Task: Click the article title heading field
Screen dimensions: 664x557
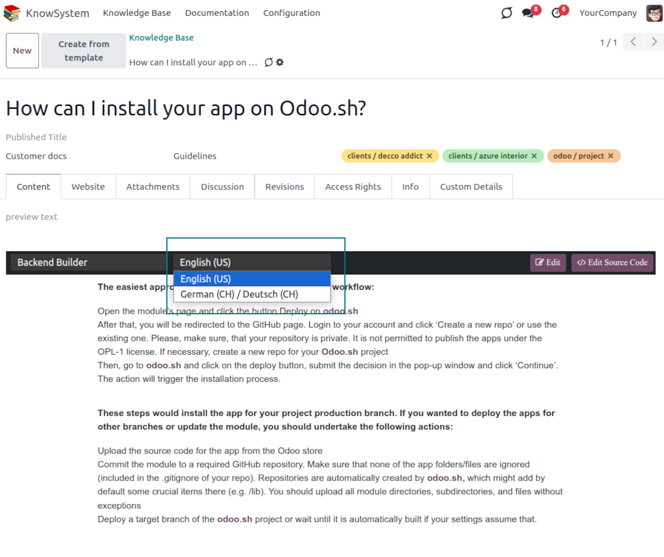Action: click(186, 108)
